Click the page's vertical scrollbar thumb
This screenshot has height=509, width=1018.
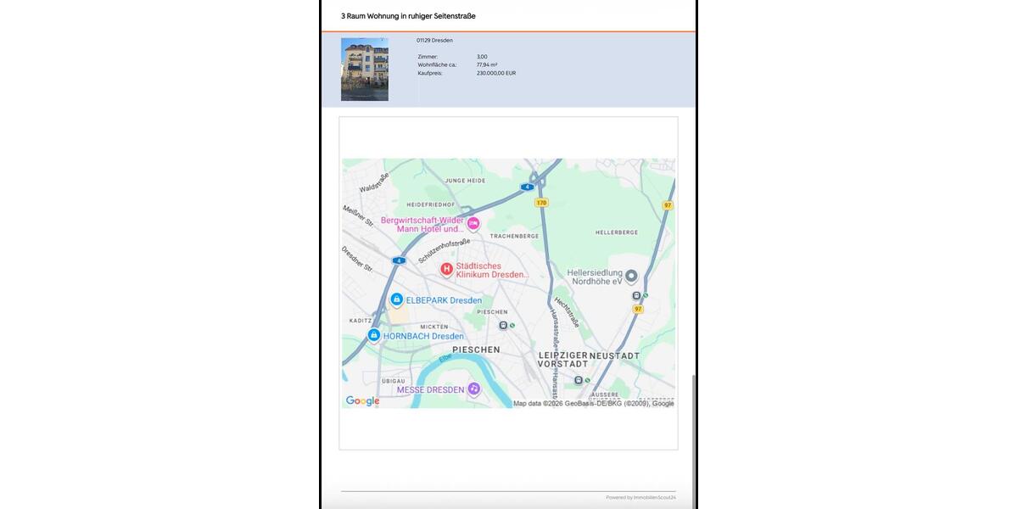694,441
